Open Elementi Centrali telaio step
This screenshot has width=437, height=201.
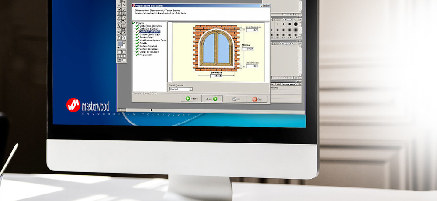pyautogui.click(x=149, y=34)
